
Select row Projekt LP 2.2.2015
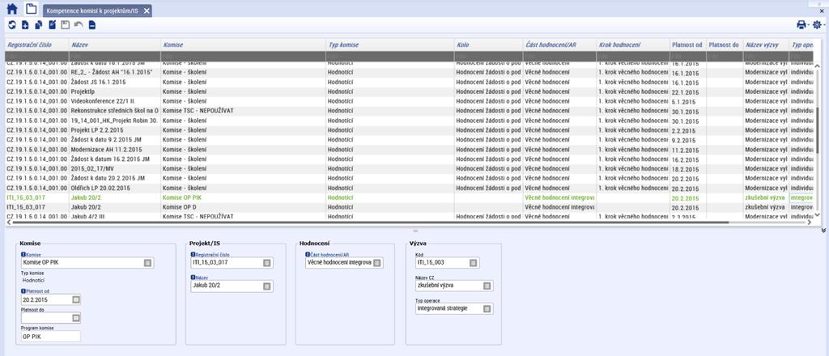tap(410, 130)
